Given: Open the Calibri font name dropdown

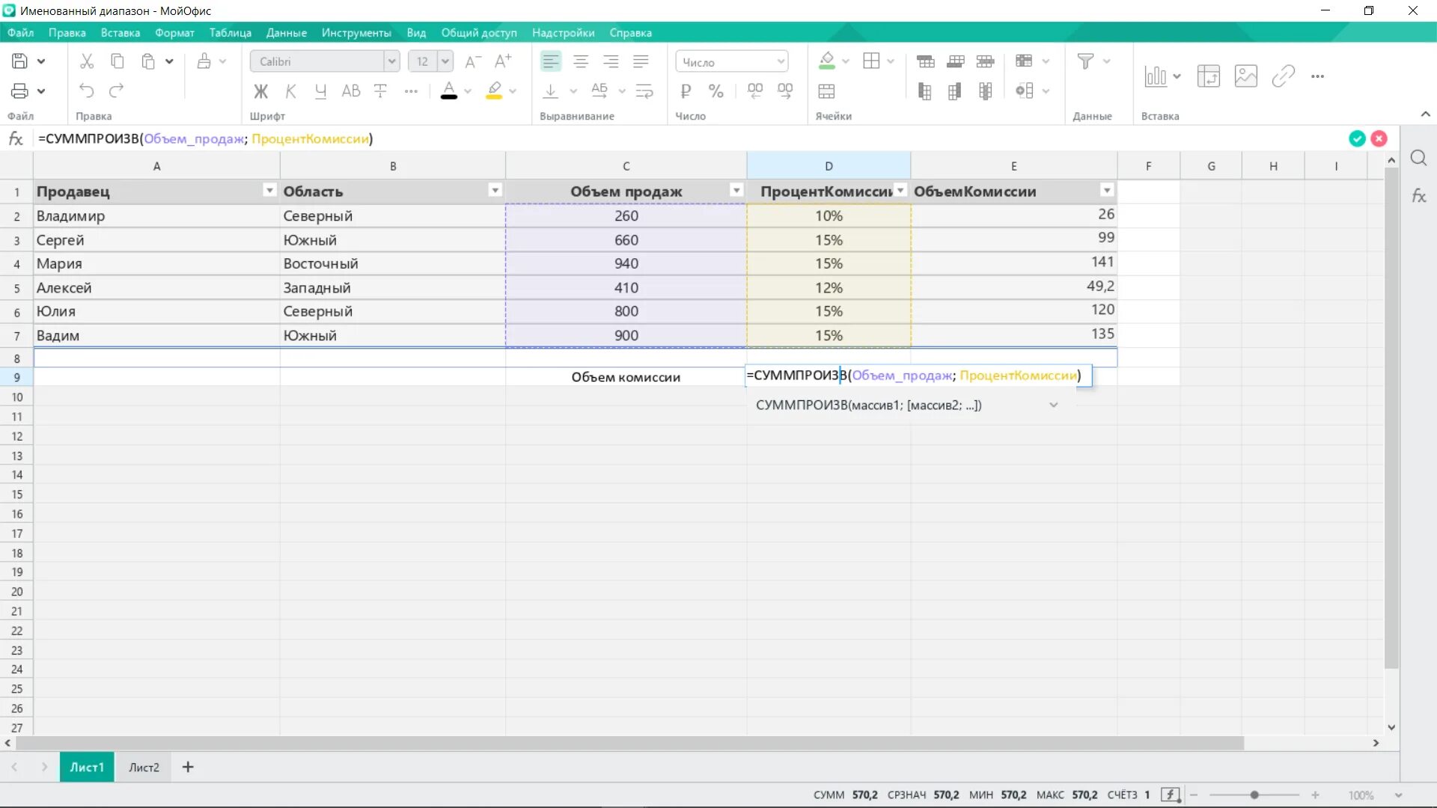Looking at the screenshot, I should [391, 61].
